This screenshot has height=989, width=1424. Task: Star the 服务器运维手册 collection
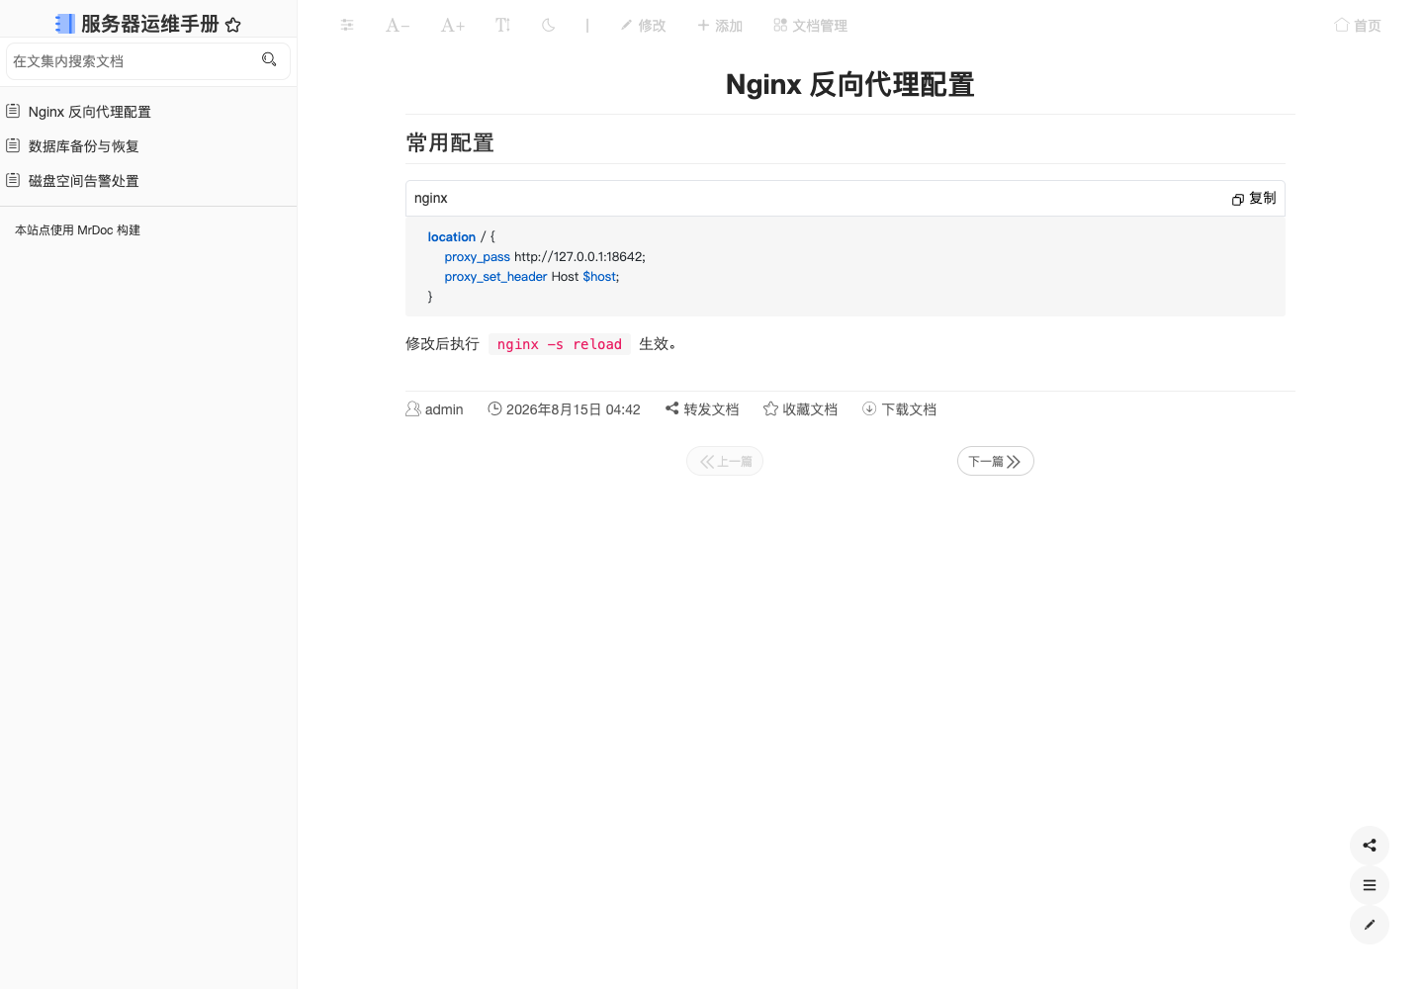pyautogui.click(x=233, y=25)
